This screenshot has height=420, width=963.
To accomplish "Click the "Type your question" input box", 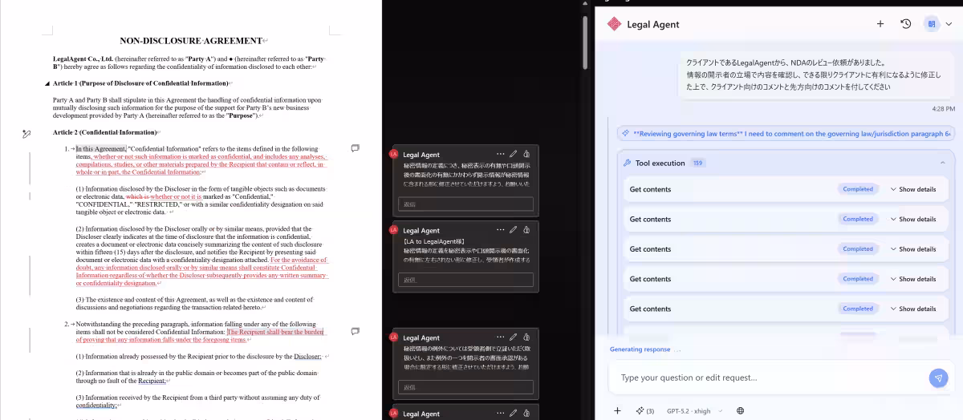I will (x=762, y=378).
